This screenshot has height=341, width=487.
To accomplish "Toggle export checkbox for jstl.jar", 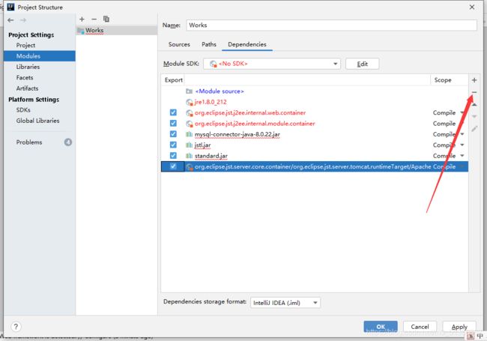I will click(173, 145).
